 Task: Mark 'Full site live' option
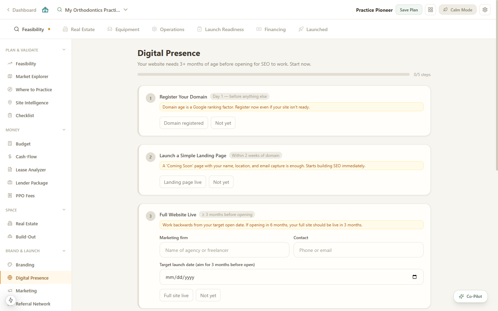click(176, 295)
